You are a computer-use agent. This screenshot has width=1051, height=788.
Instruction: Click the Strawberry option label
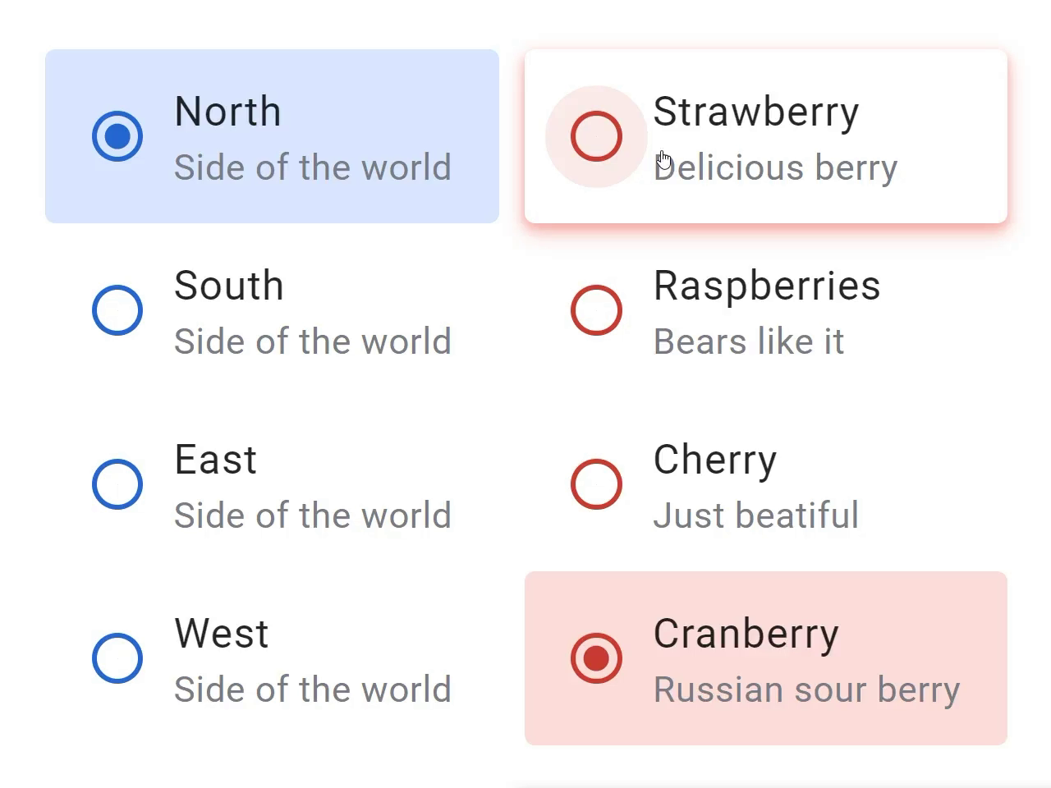755,112
